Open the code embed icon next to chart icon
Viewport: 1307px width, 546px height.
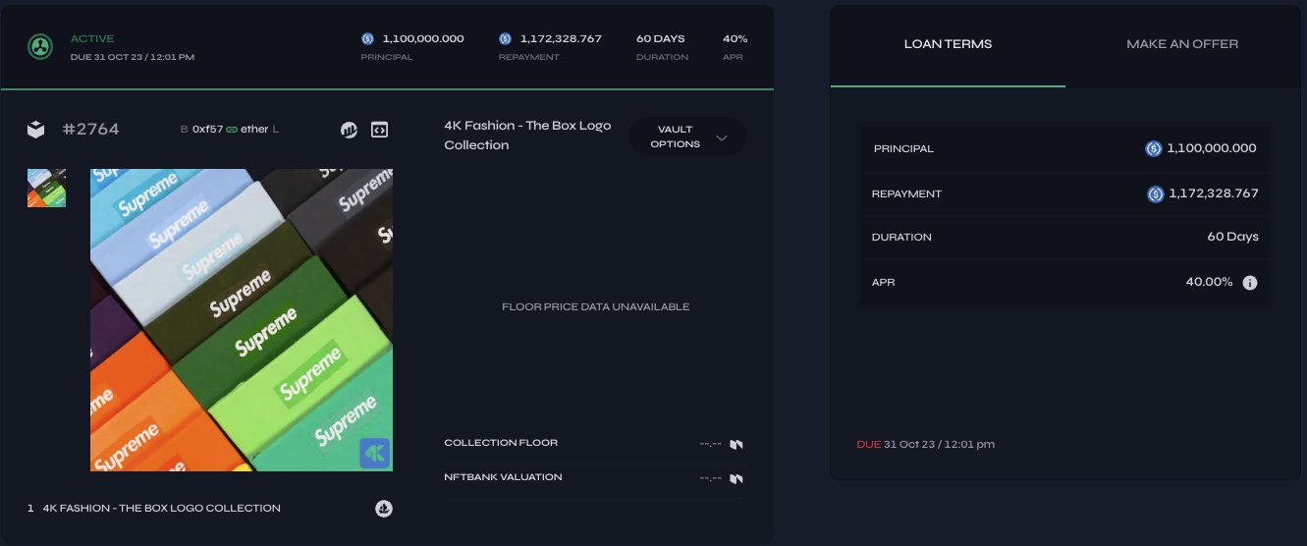point(380,129)
